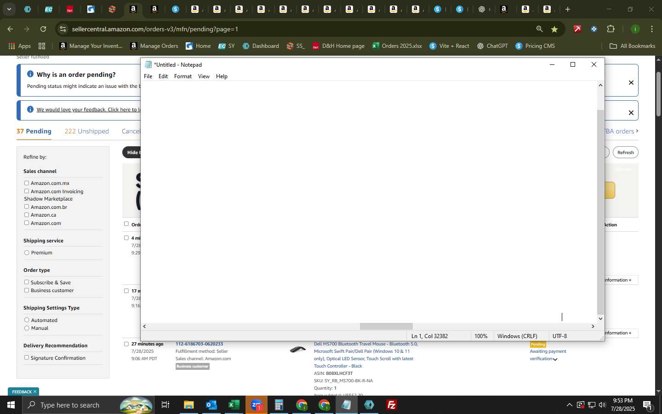Switch to 37 Pending tab
The width and height of the screenshot is (662, 414).
[34, 131]
